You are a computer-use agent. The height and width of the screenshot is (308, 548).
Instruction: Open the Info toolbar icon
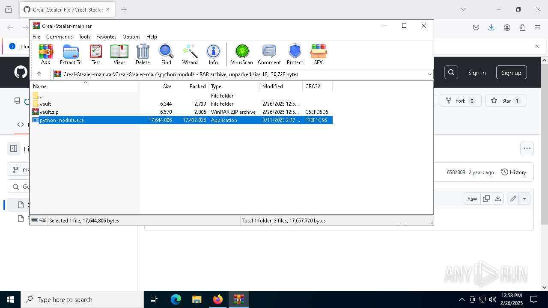click(x=213, y=54)
